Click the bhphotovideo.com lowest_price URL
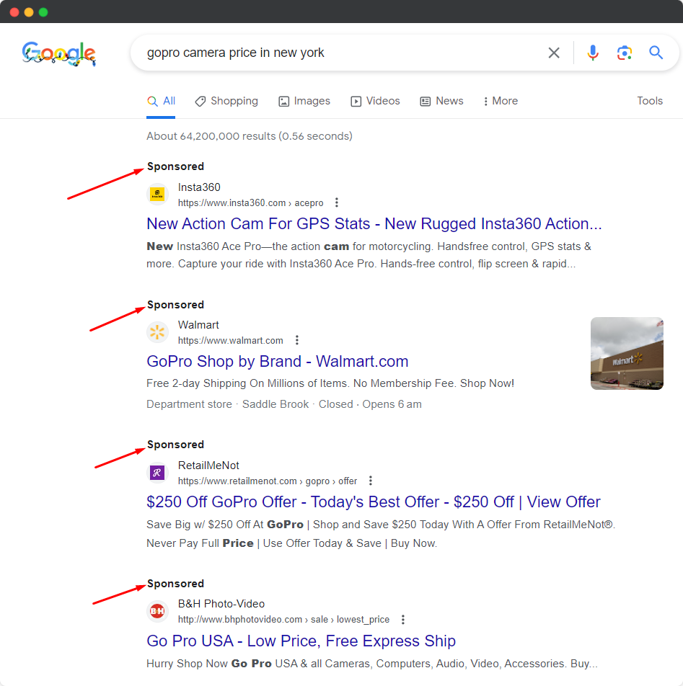683x686 pixels. click(283, 620)
